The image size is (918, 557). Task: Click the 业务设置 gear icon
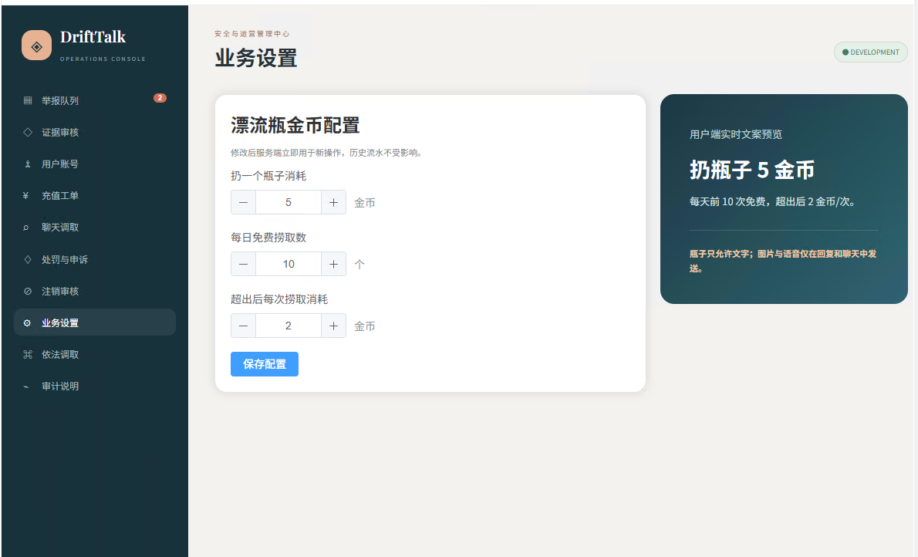(27, 322)
